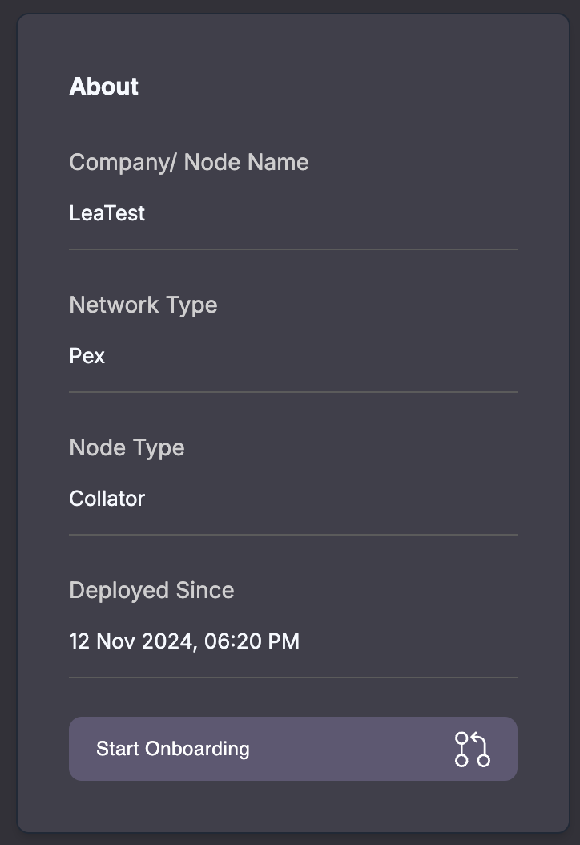
Task: Click the About heading
Action: tap(104, 87)
